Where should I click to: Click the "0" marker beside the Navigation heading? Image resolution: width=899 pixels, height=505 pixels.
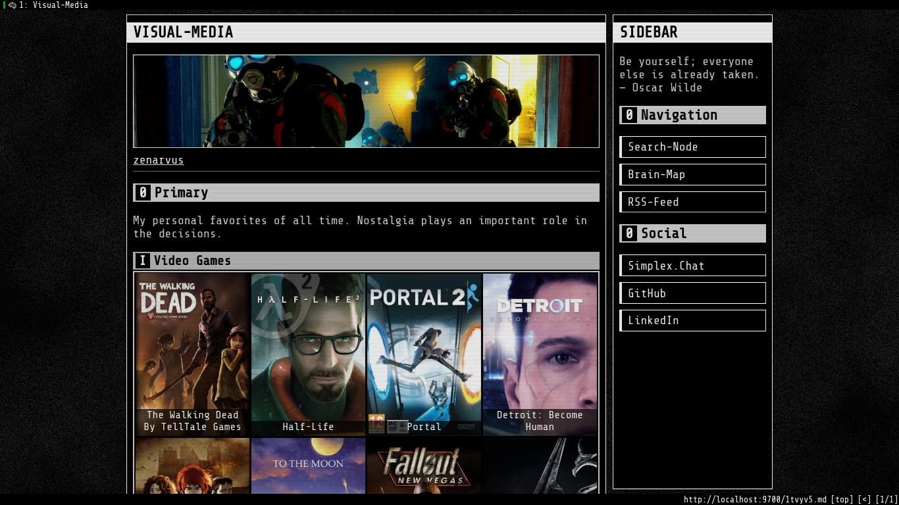(x=629, y=115)
